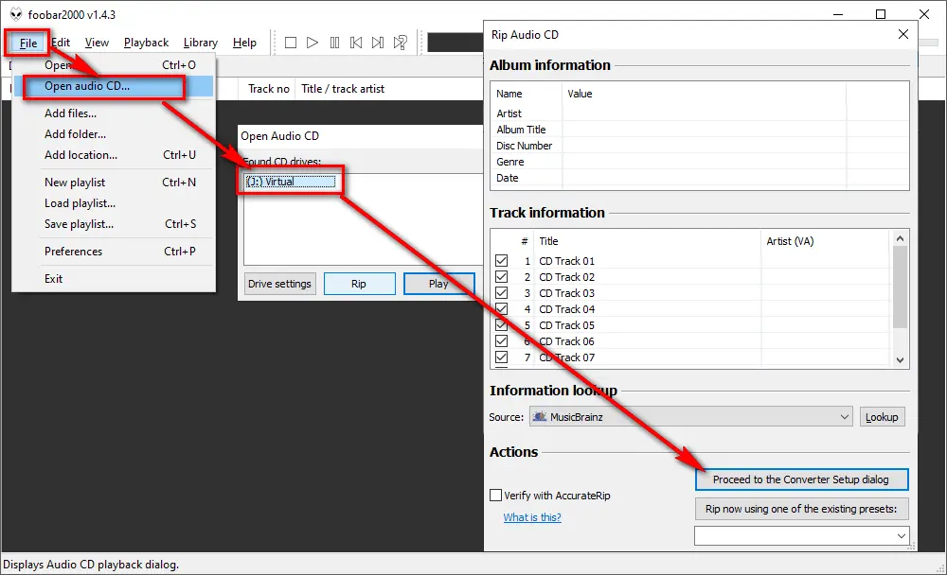
Task: Click the Title / track artist column header
Action: (x=343, y=89)
